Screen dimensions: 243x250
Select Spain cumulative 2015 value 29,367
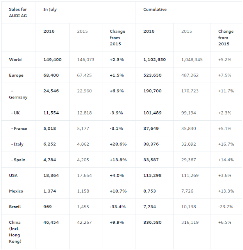188,160
